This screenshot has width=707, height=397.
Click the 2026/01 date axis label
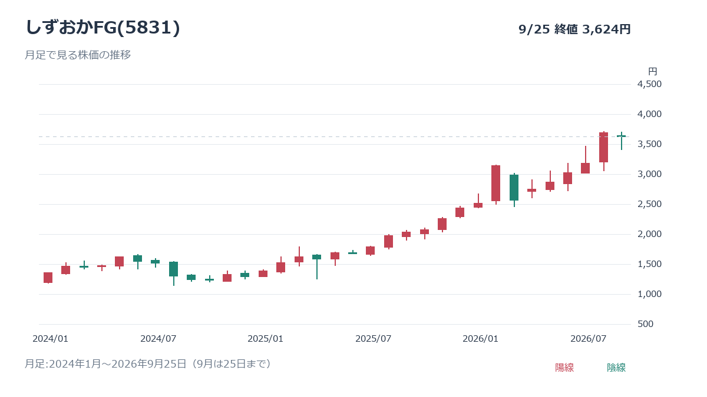coord(480,339)
